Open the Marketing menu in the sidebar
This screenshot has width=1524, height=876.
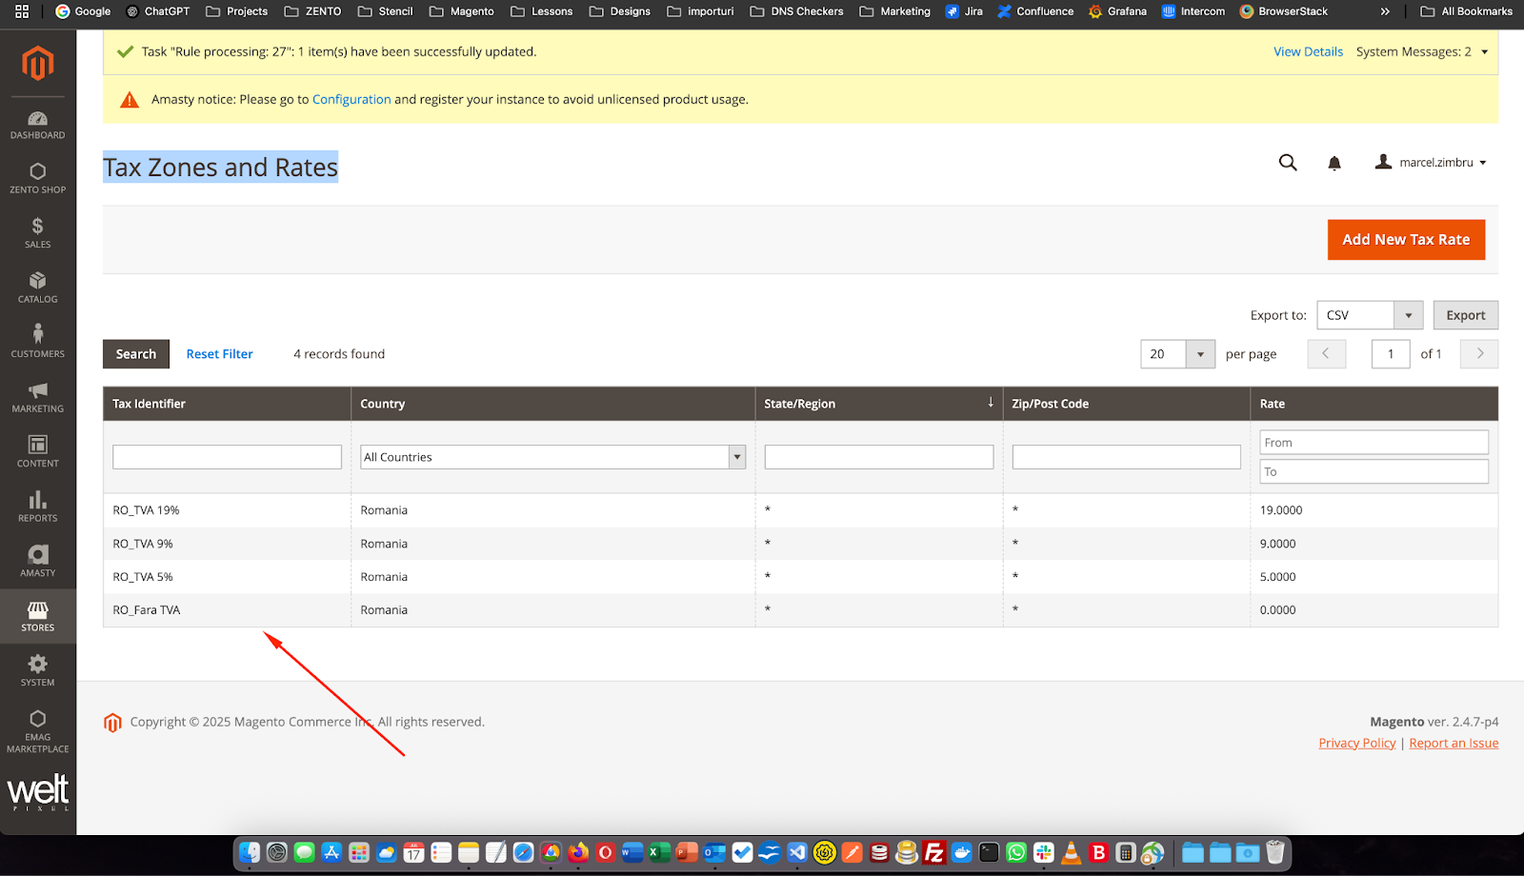coord(38,397)
